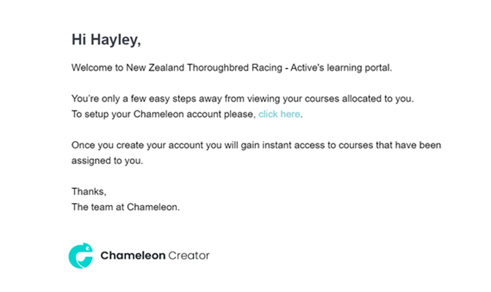Click the "Welcome to New Zealand Thoroughbred Racing" sentence

point(177,67)
